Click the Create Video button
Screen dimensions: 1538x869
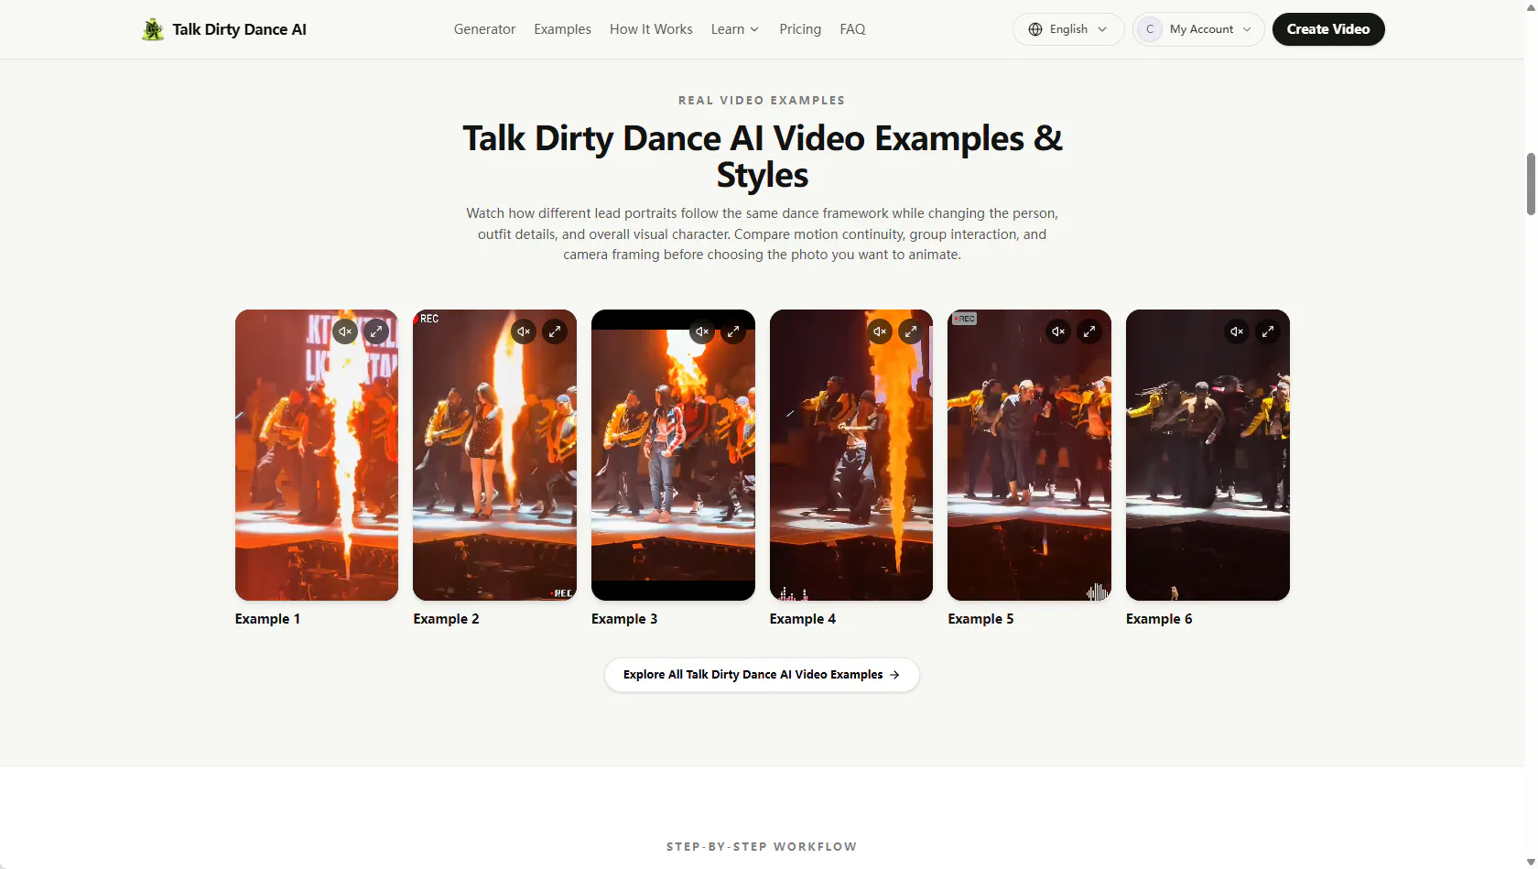tap(1328, 29)
